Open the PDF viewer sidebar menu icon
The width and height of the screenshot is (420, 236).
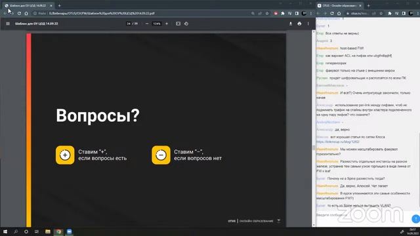pos(8,24)
